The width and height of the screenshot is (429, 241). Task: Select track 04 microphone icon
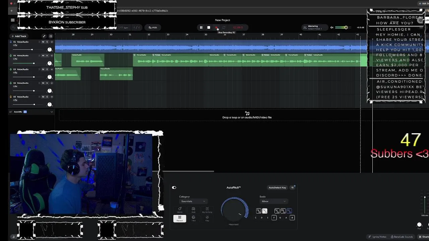11,83
